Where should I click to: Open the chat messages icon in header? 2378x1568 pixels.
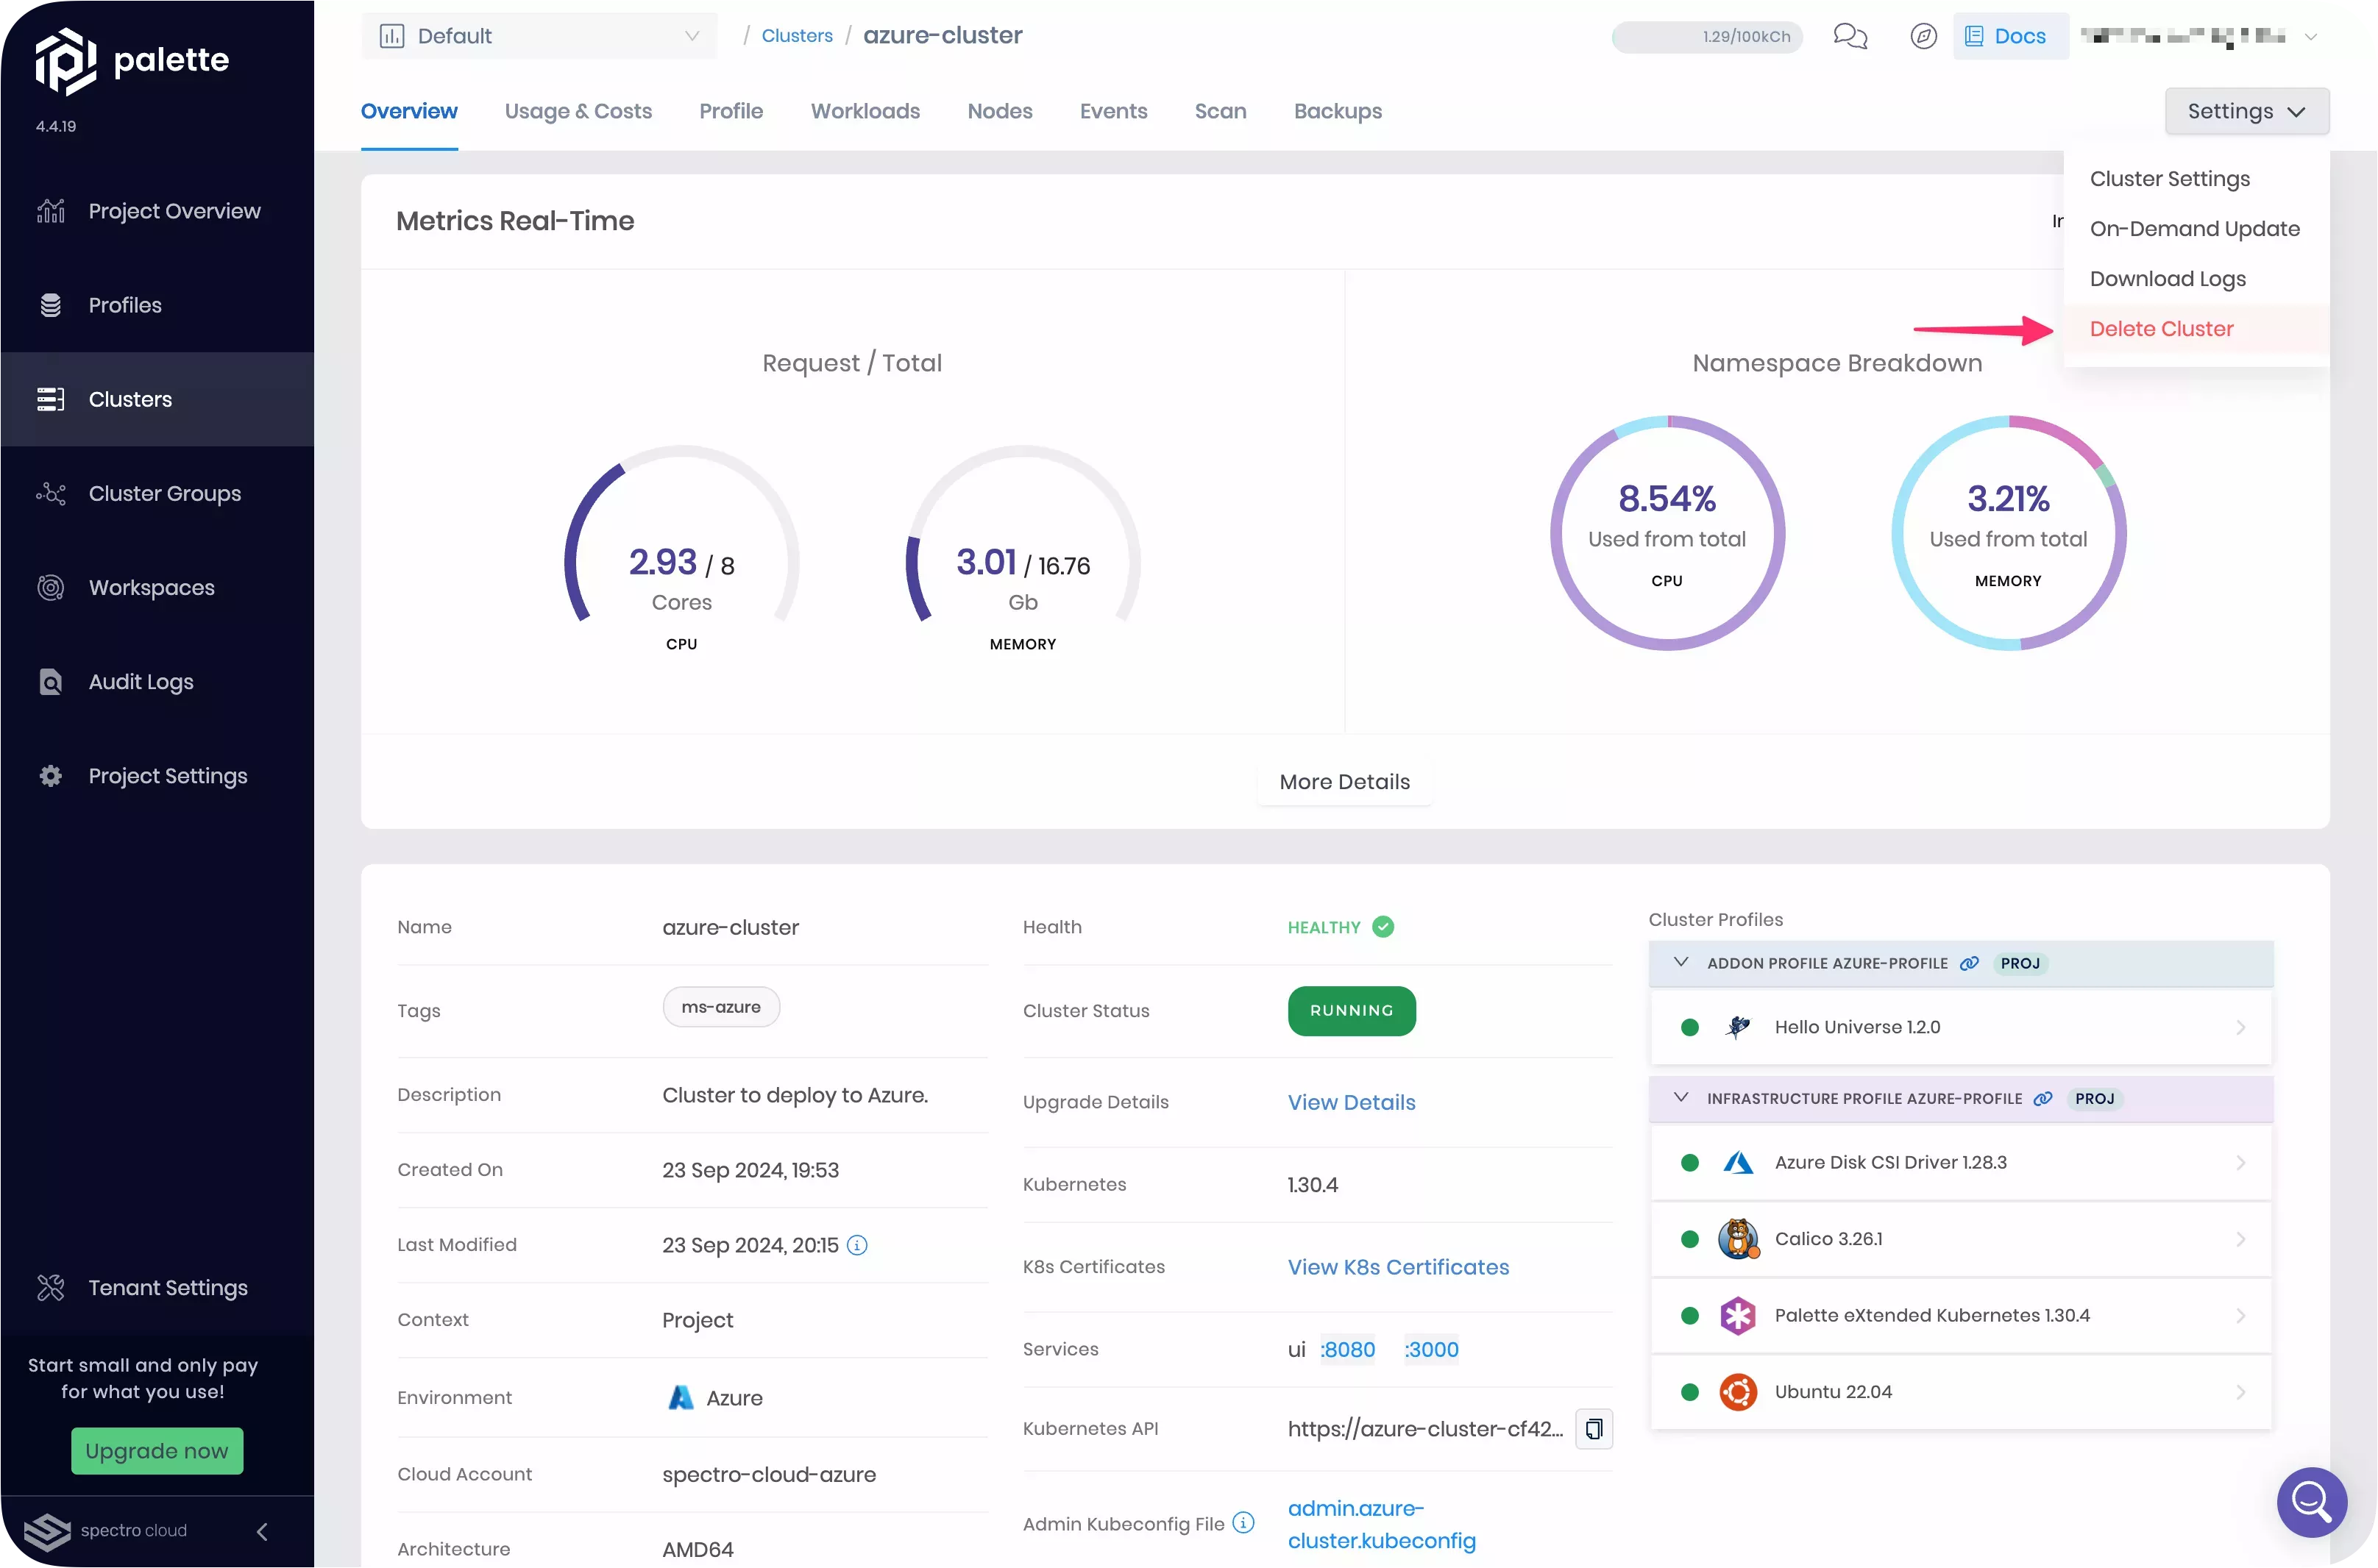[1850, 36]
